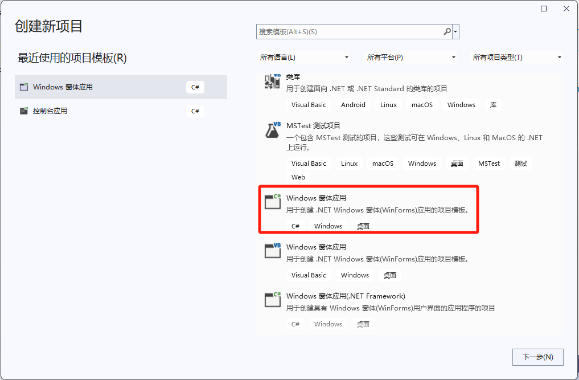Click the 桌面 tag under VB Windows 窗体应用
This screenshot has width=579, height=380.
[389, 275]
